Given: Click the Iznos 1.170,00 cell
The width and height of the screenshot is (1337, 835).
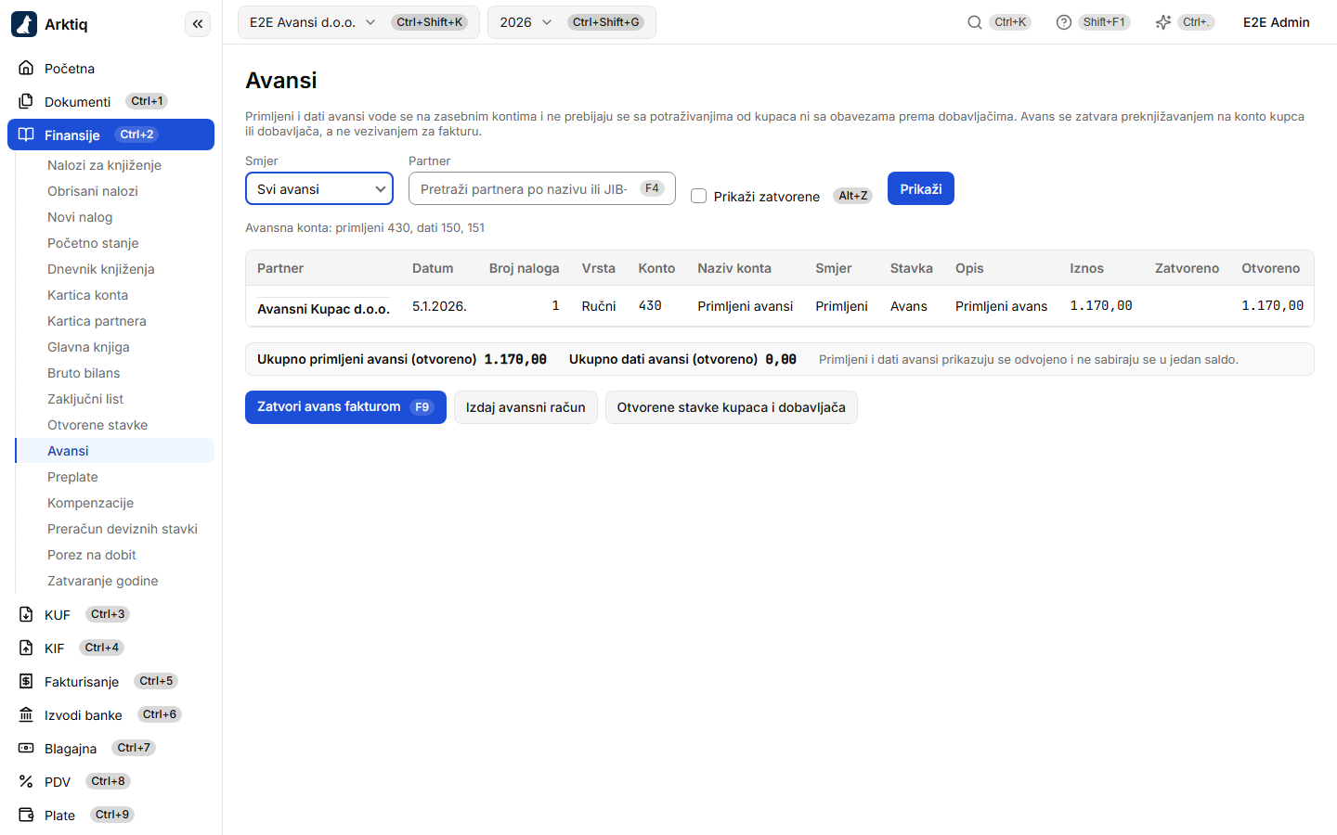Looking at the screenshot, I should [x=1101, y=306].
